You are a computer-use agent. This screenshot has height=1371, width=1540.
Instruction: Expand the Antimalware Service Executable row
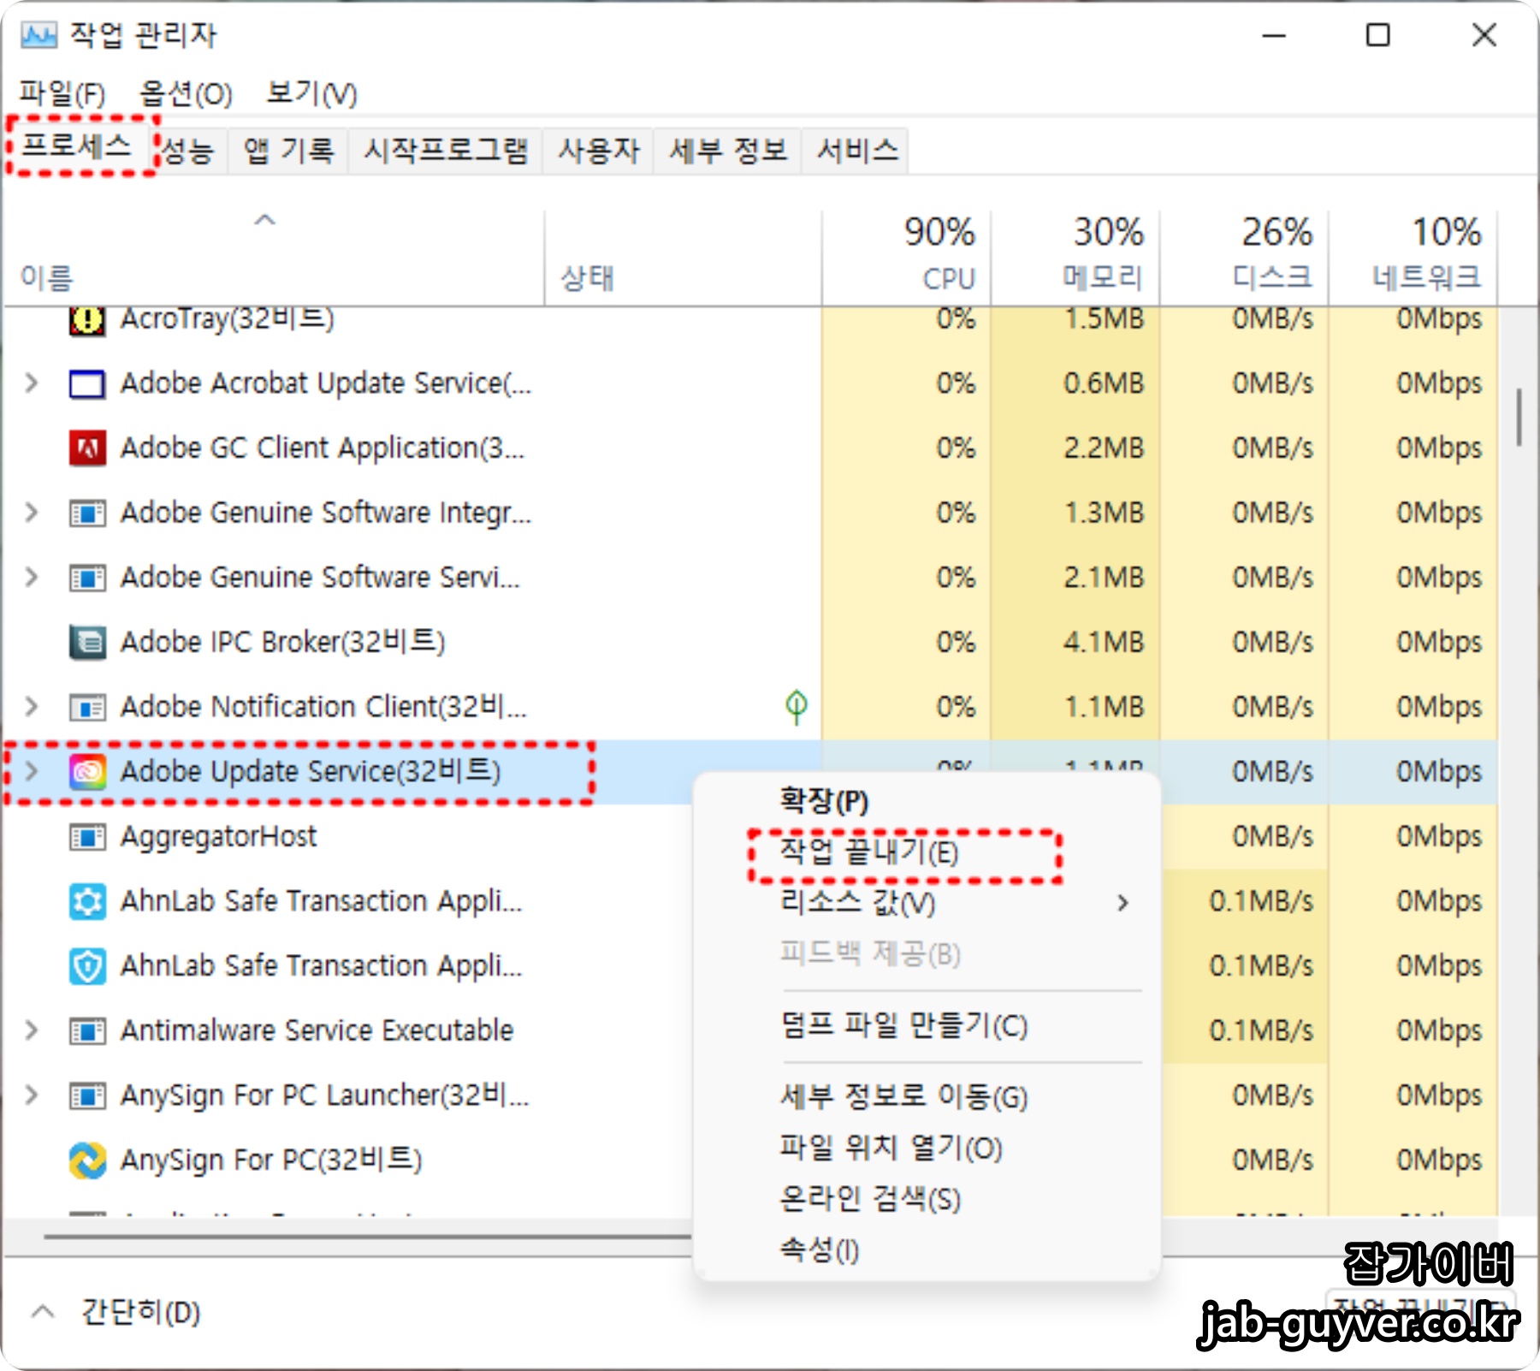pos(32,1030)
